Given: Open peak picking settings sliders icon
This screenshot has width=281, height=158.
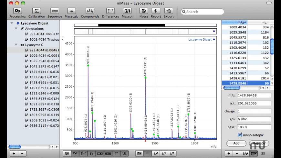Looking at the screenshot, I should click(x=139, y=153).
